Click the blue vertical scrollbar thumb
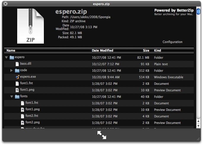Screen dimensions: 203x145 click(198, 11)
